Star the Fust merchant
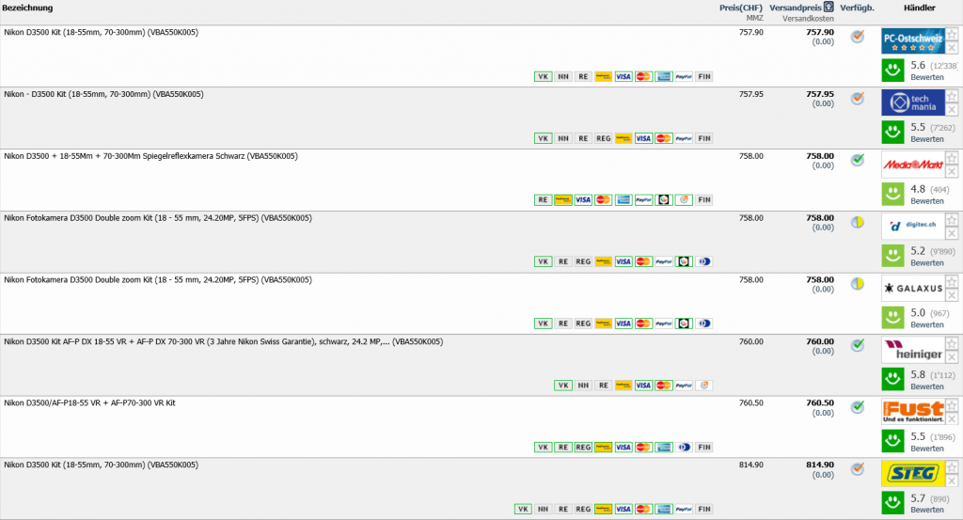This screenshot has width=963, height=520. click(x=952, y=405)
